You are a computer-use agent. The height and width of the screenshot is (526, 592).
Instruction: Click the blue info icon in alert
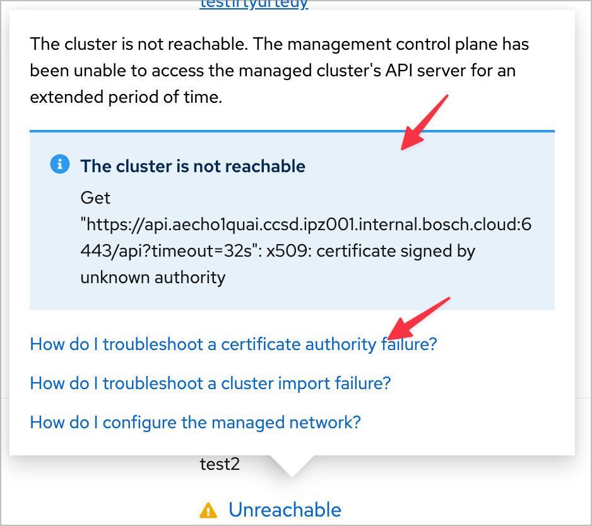[x=60, y=165]
